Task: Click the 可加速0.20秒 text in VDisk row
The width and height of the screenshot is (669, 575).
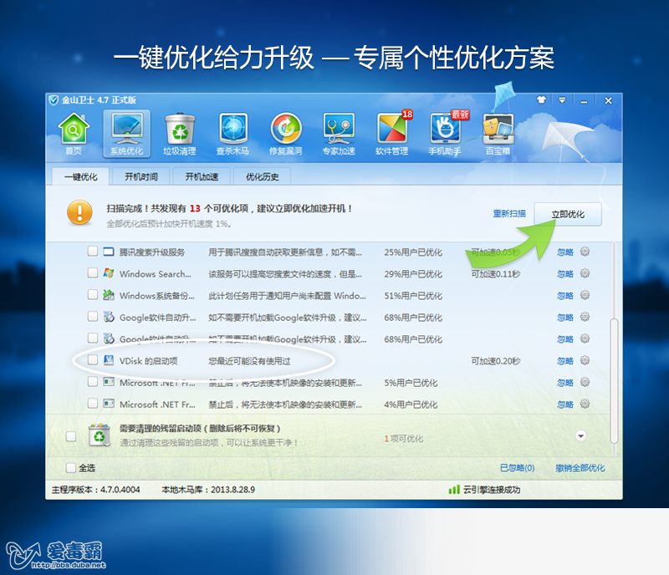Action: click(496, 361)
